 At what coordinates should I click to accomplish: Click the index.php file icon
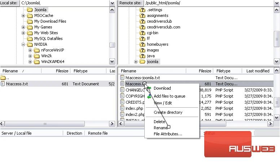point(122,108)
